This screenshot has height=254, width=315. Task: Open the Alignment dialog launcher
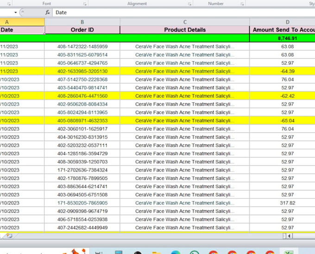189,4
